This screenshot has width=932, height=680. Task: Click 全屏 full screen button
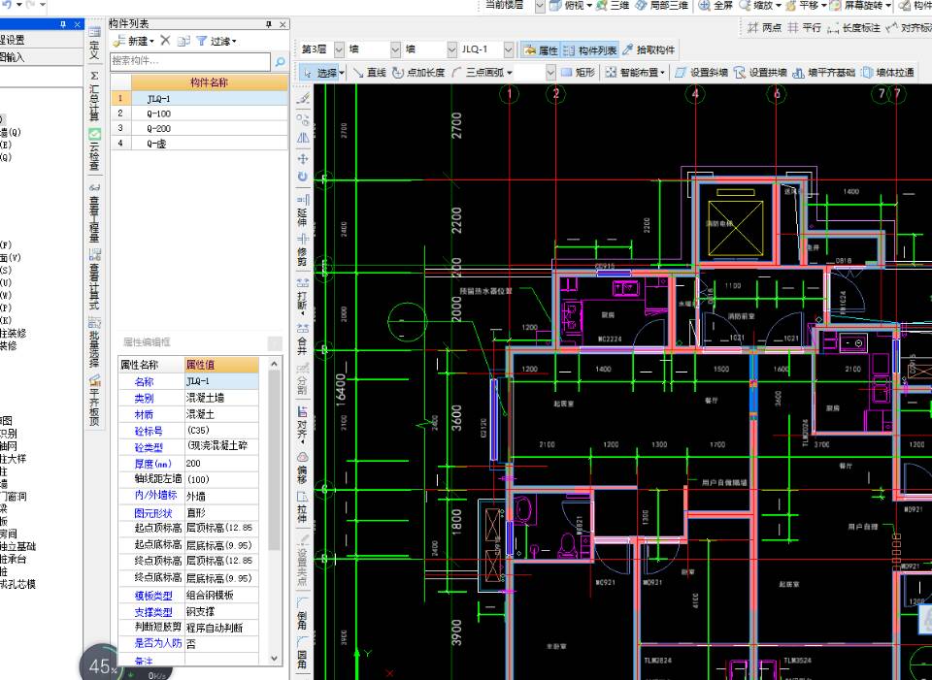pyautogui.click(x=716, y=6)
